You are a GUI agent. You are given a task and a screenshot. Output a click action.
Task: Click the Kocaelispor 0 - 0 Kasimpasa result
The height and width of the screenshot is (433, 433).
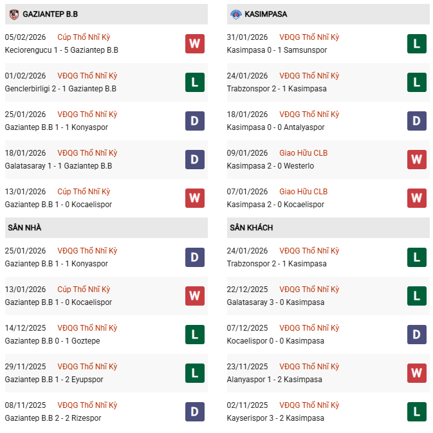tap(275, 341)
